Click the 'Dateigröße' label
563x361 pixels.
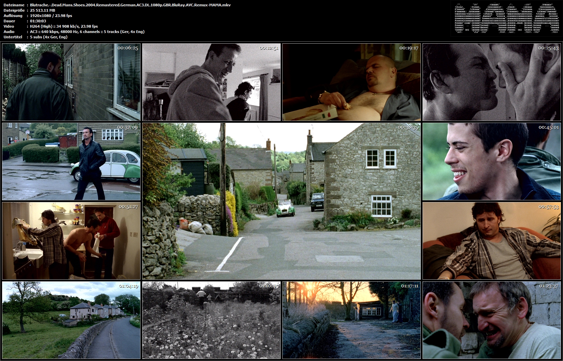click(x=14, y=10)
